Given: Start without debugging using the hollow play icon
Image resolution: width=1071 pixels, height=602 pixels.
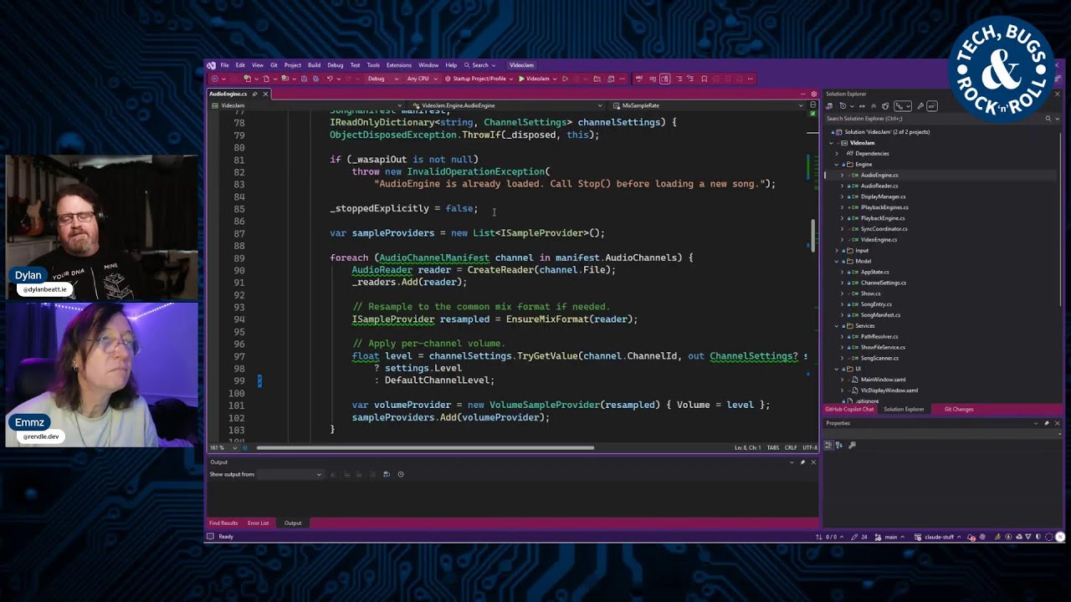Looking at the screenshot, I should (565, 79).
